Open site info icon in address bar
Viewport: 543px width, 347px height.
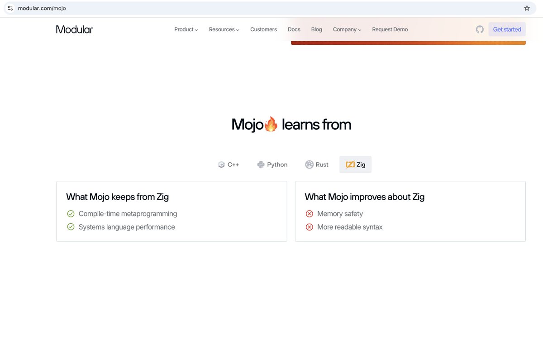pyautogui.click(x=10, y=8)
